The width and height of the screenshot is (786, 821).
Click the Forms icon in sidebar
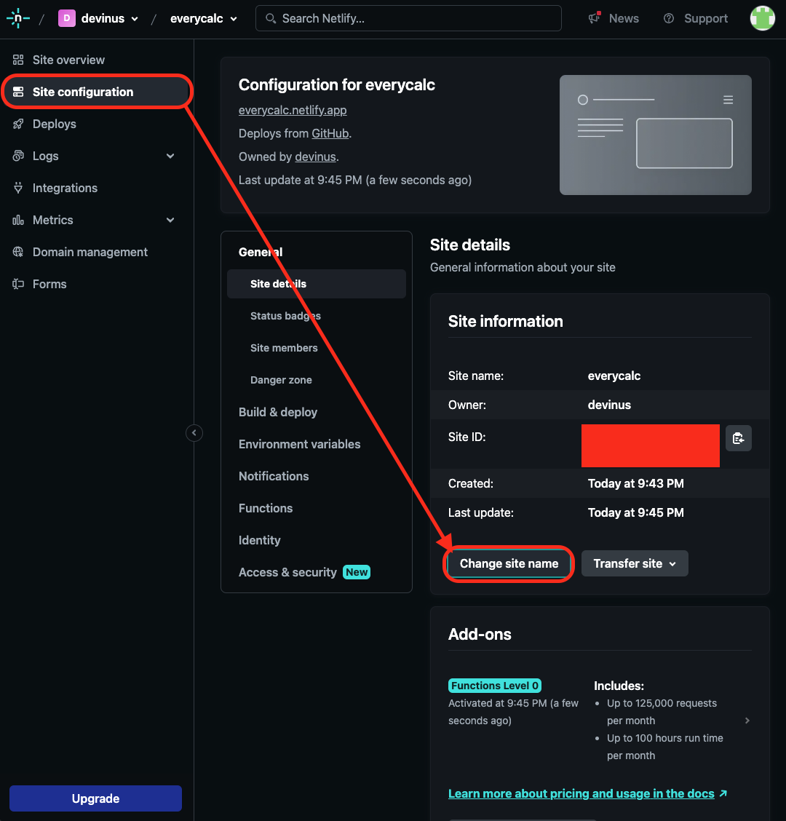point(18,284)
